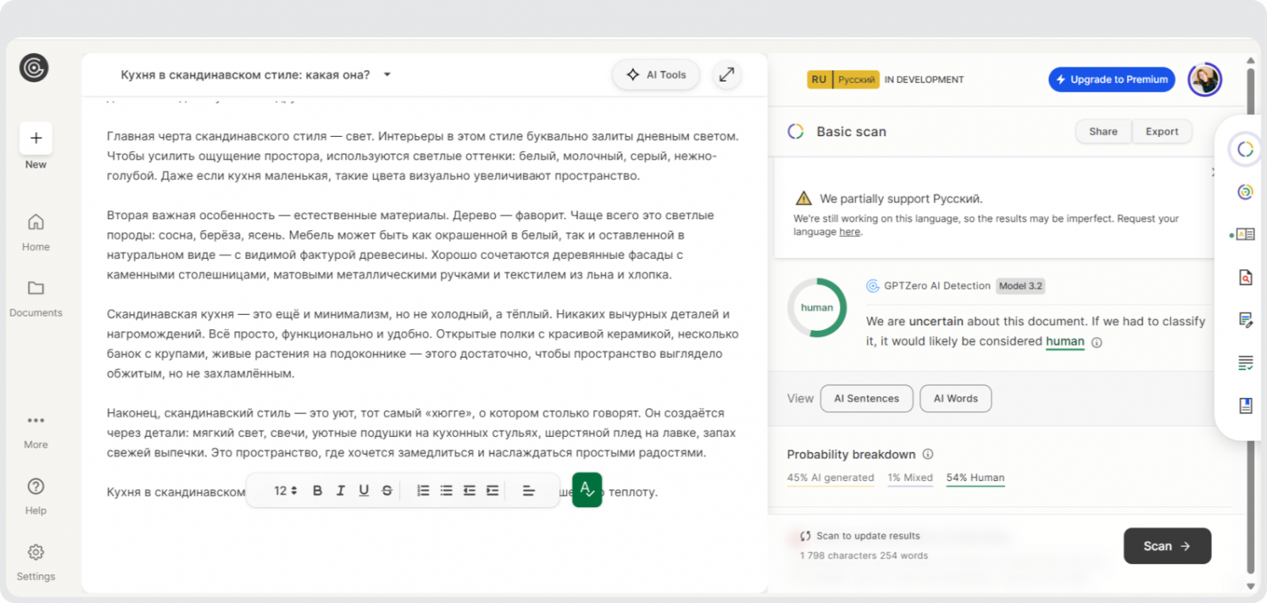Click the 'Basic scan' heading

(851, 131)
